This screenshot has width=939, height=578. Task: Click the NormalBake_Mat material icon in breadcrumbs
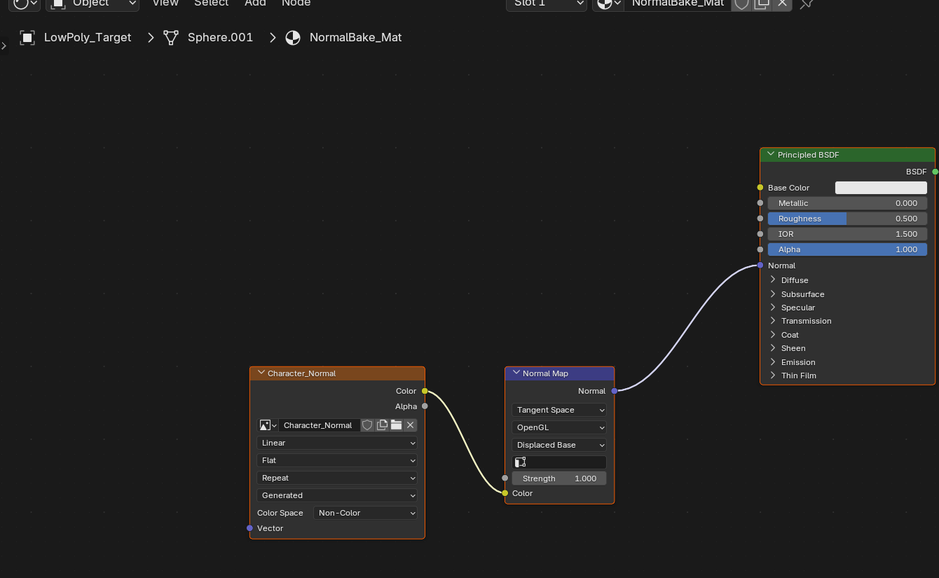click(293, 38)
